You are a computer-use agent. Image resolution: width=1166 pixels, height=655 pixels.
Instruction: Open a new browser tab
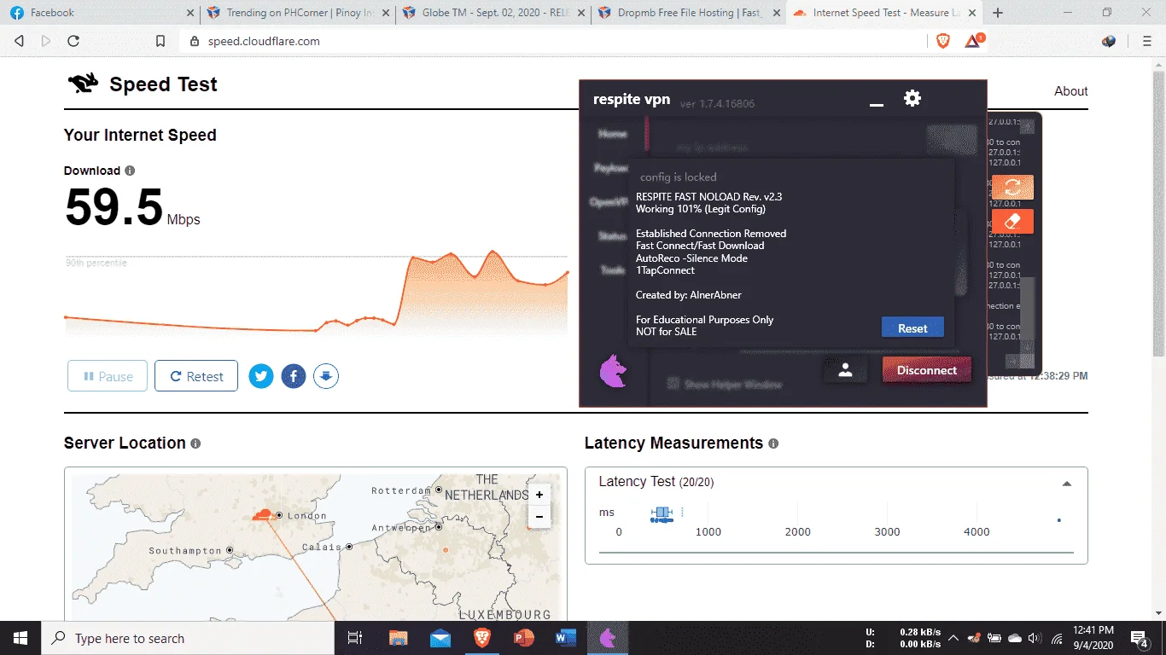[998, 13]
